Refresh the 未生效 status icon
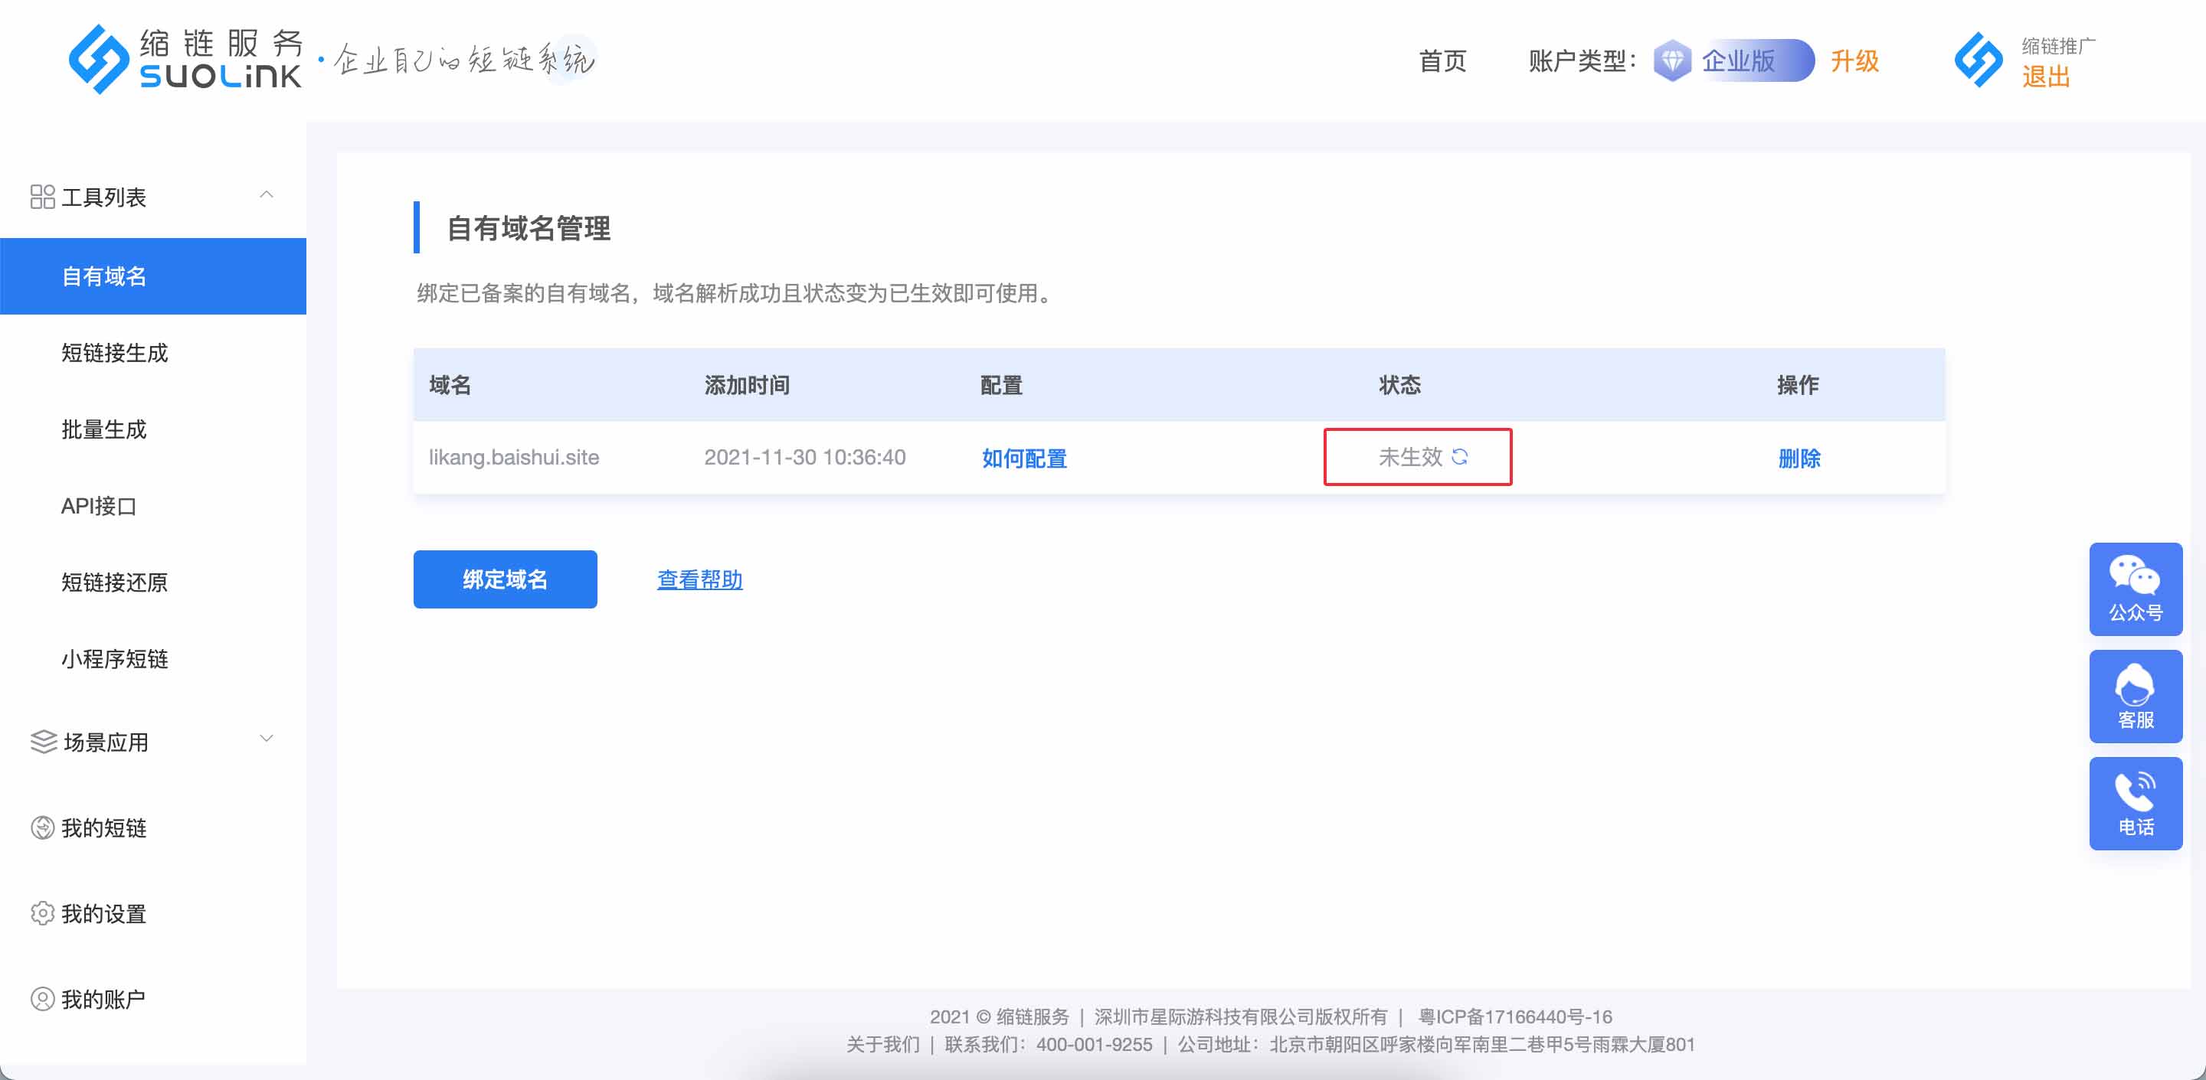Screen dimensions: 2206x1080 tap(1460, 457)
